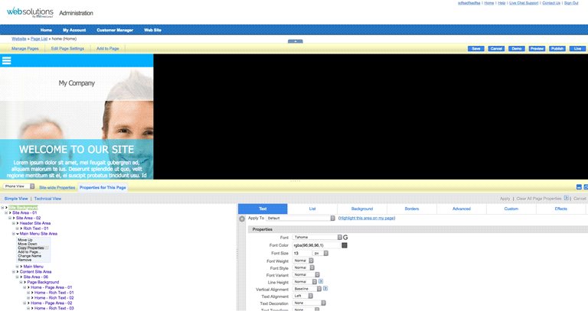Expand arrow menu of Site Area - 02
Viewport: 588px width, 311px height.
click(x=14, y=218)
